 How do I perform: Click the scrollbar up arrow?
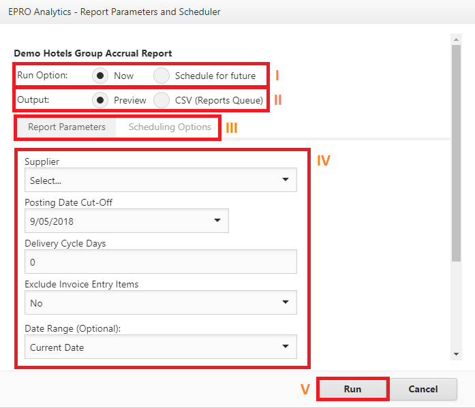tap(456, 35)
